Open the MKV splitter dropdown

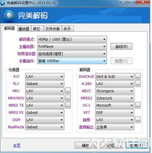[45, 91]
